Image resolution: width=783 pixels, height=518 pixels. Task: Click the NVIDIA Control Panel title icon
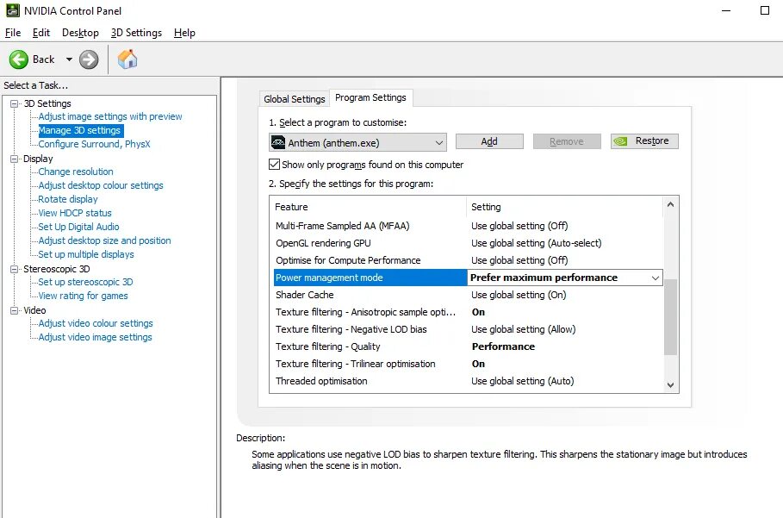coord(12,10)
